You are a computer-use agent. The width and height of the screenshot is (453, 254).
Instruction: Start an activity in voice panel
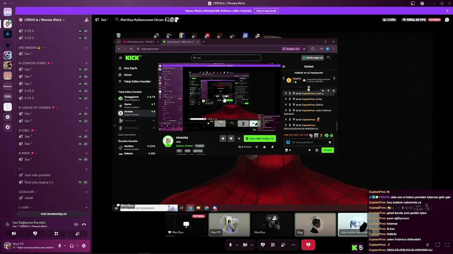click(56, 234)
